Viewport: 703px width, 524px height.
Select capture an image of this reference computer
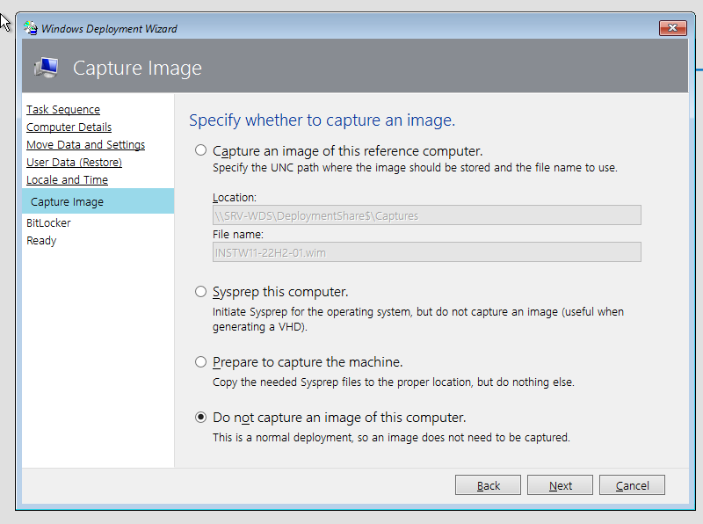point(200,150)
